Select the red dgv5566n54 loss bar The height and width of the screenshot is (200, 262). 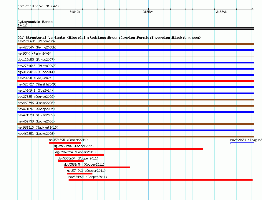129,149
